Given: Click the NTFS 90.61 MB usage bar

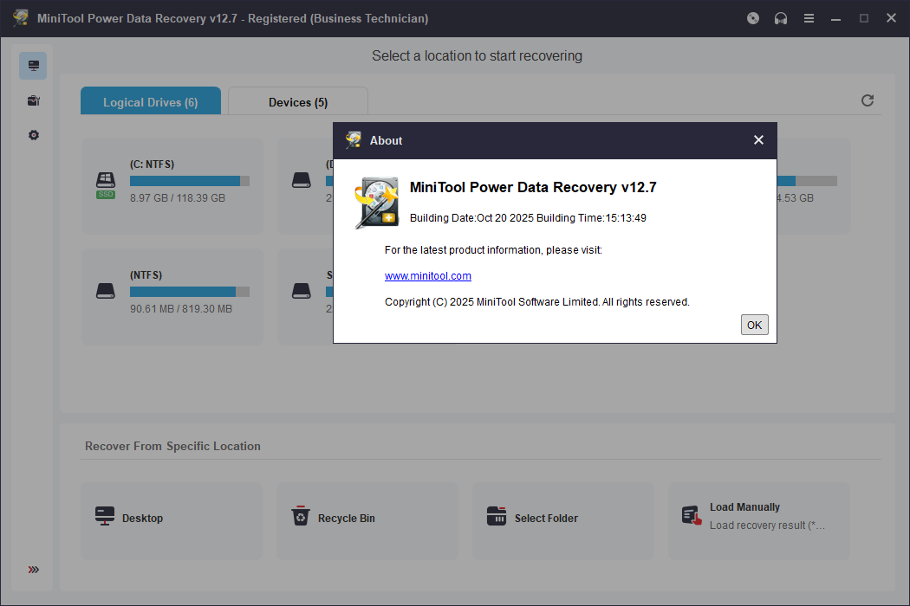Looking at the screenshot, I should 189,292.
